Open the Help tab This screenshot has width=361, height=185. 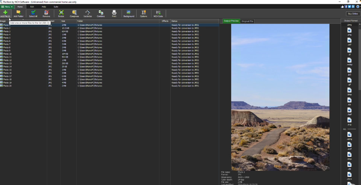44,7
